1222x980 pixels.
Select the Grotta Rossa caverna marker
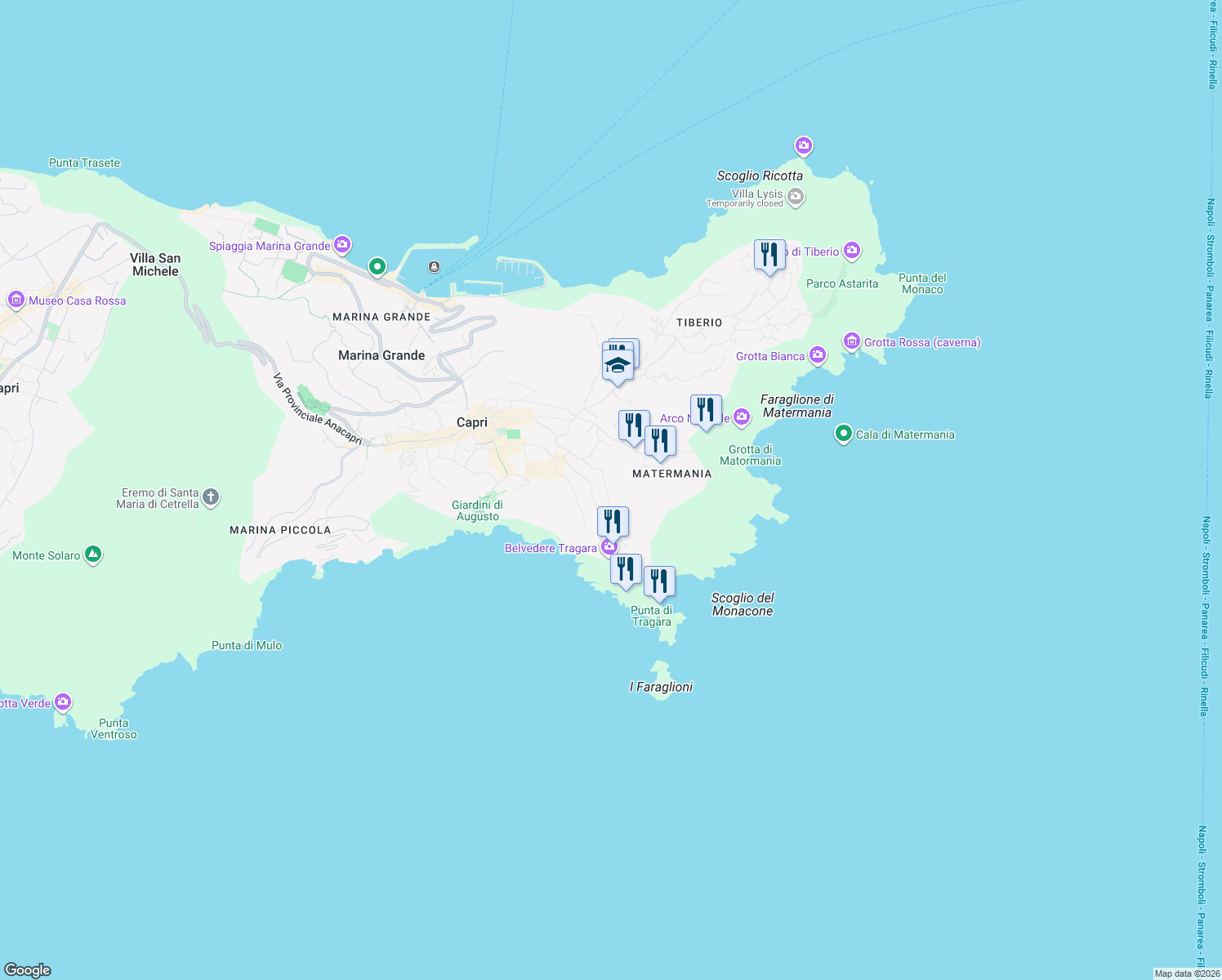(852, 341)
